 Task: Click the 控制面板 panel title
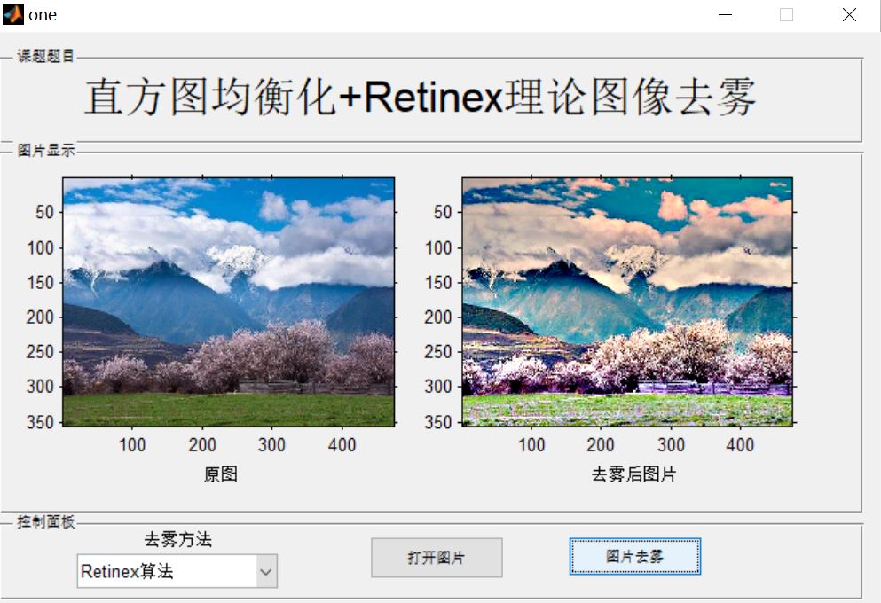point(45,521)
